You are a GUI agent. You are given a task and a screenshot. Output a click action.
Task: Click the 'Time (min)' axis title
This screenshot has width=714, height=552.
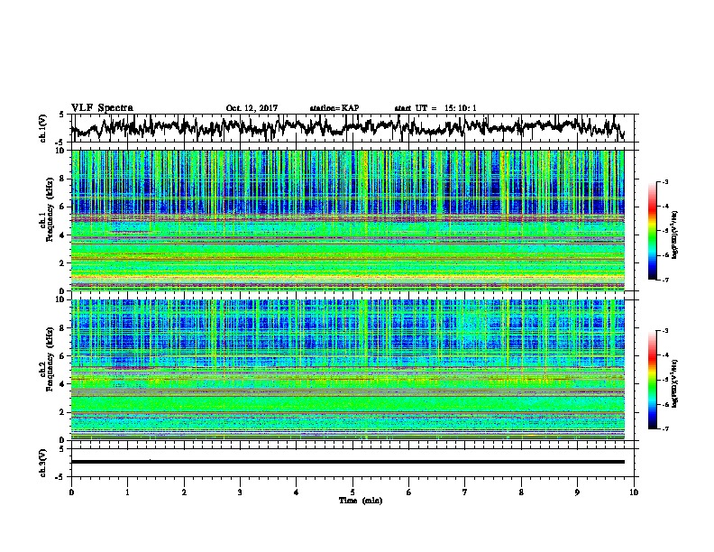coord(361,501)
